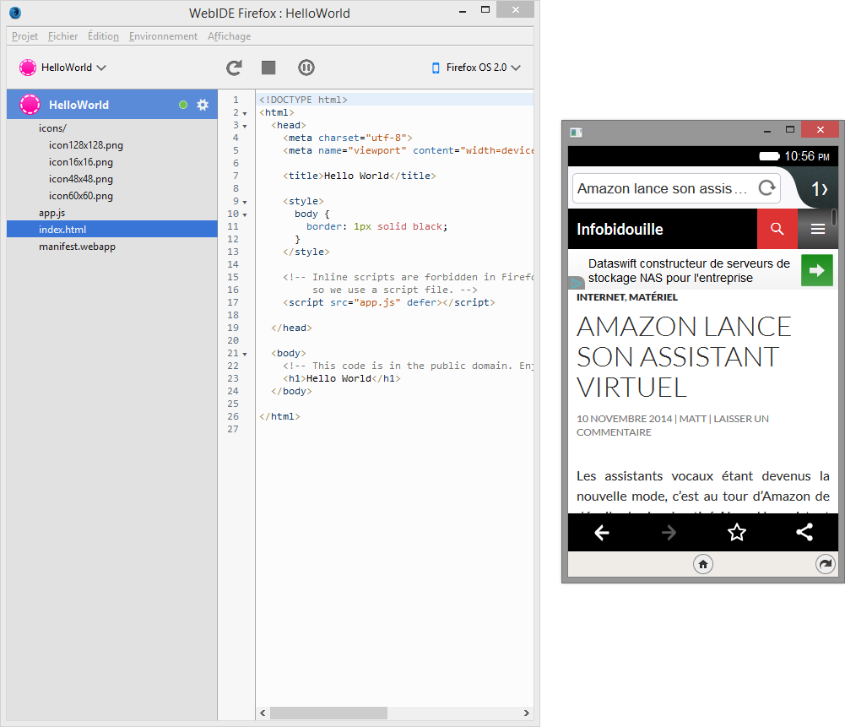This screenshot has height=727, width=845.
Task: Click the simulator window icon in its title bar
Action: pos(576,132)
